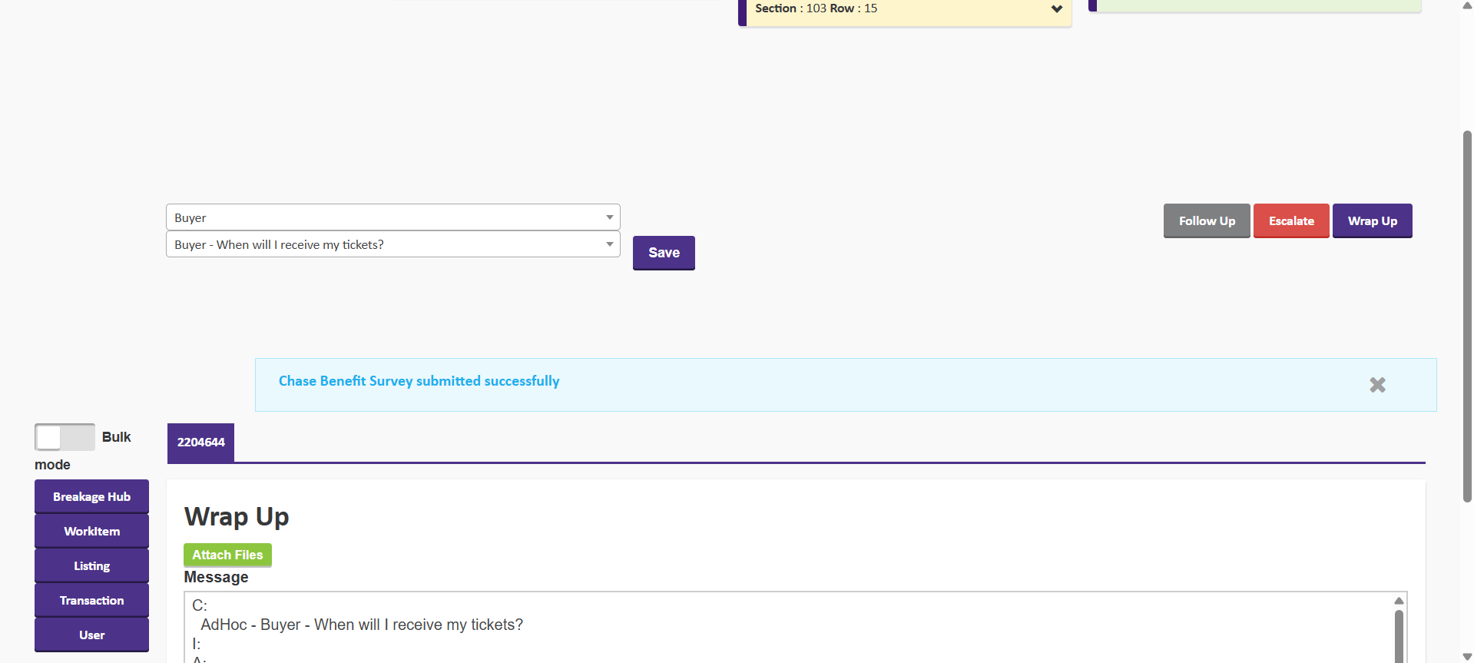
Task: Click the page vertical scrollbar thumb
Action: pyautogui.click(x=1467, y=315)
